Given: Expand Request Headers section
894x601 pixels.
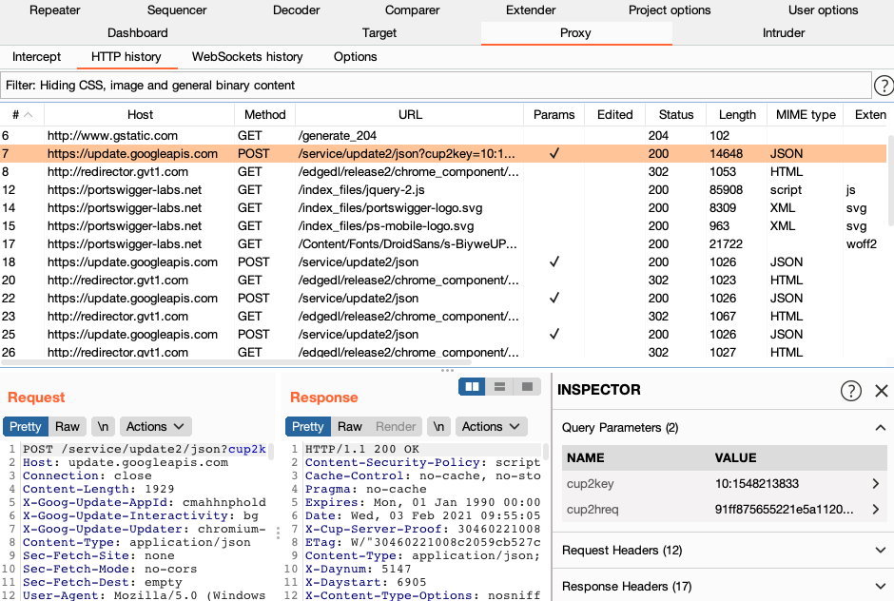Looking at the screenshot, I should (723, 550).
